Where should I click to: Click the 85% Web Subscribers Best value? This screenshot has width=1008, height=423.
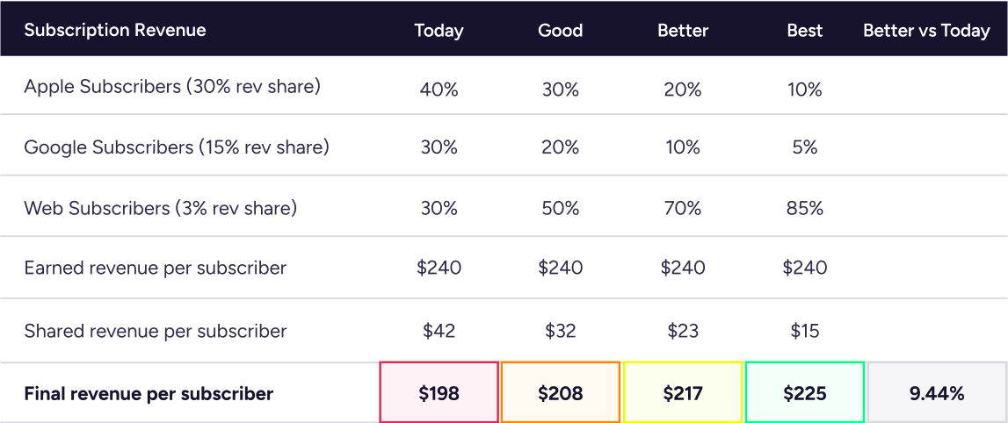pyautogui.click(x=804, y=209)
